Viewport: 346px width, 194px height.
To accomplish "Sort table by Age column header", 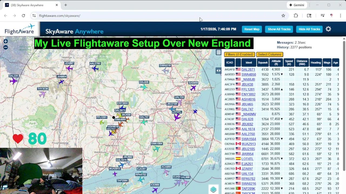I will [335, 63].
